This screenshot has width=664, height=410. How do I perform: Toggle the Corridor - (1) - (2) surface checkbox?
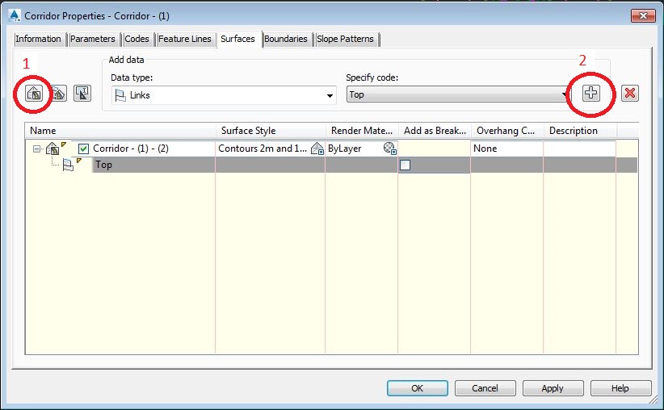[x=83, y=149]
